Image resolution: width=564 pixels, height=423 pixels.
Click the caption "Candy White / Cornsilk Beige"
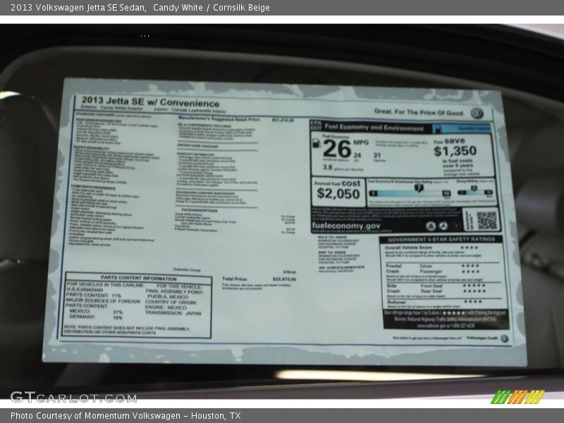coord(211,8)
